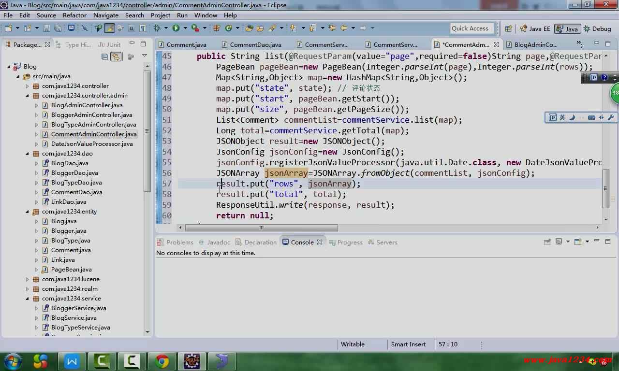Open the Navigate menu

105,15
